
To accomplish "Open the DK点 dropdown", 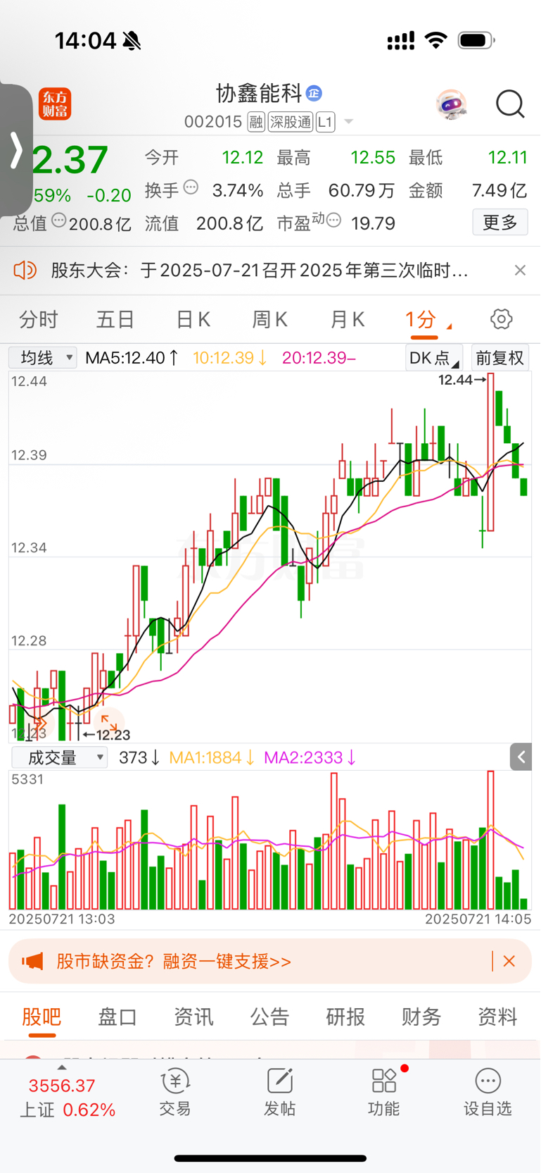I will click(x=434, y=358).
